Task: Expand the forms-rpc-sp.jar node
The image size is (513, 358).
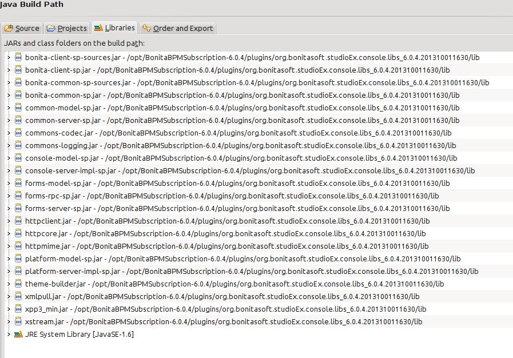Action: [x=9, y=196]
